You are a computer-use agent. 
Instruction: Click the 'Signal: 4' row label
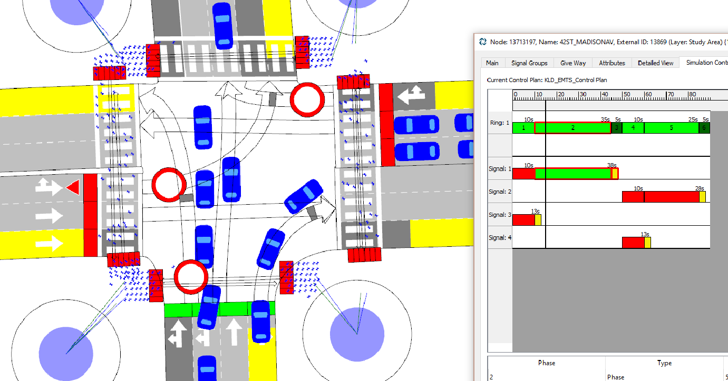tap(500, 238)
